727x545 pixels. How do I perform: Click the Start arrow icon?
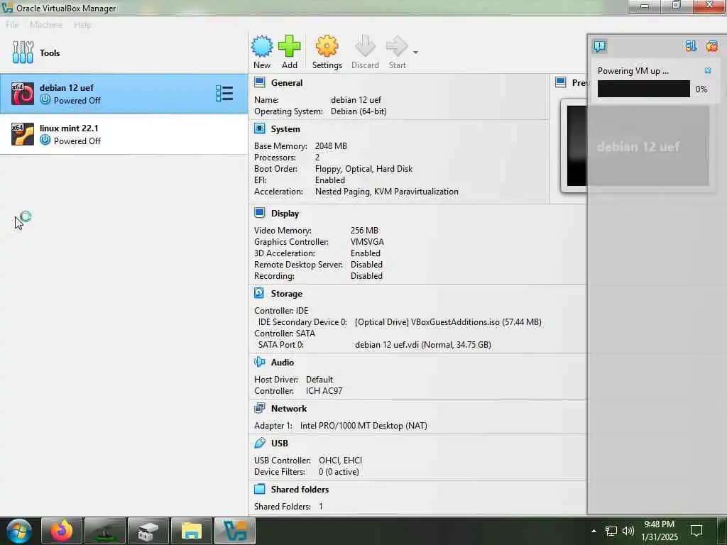397,46
